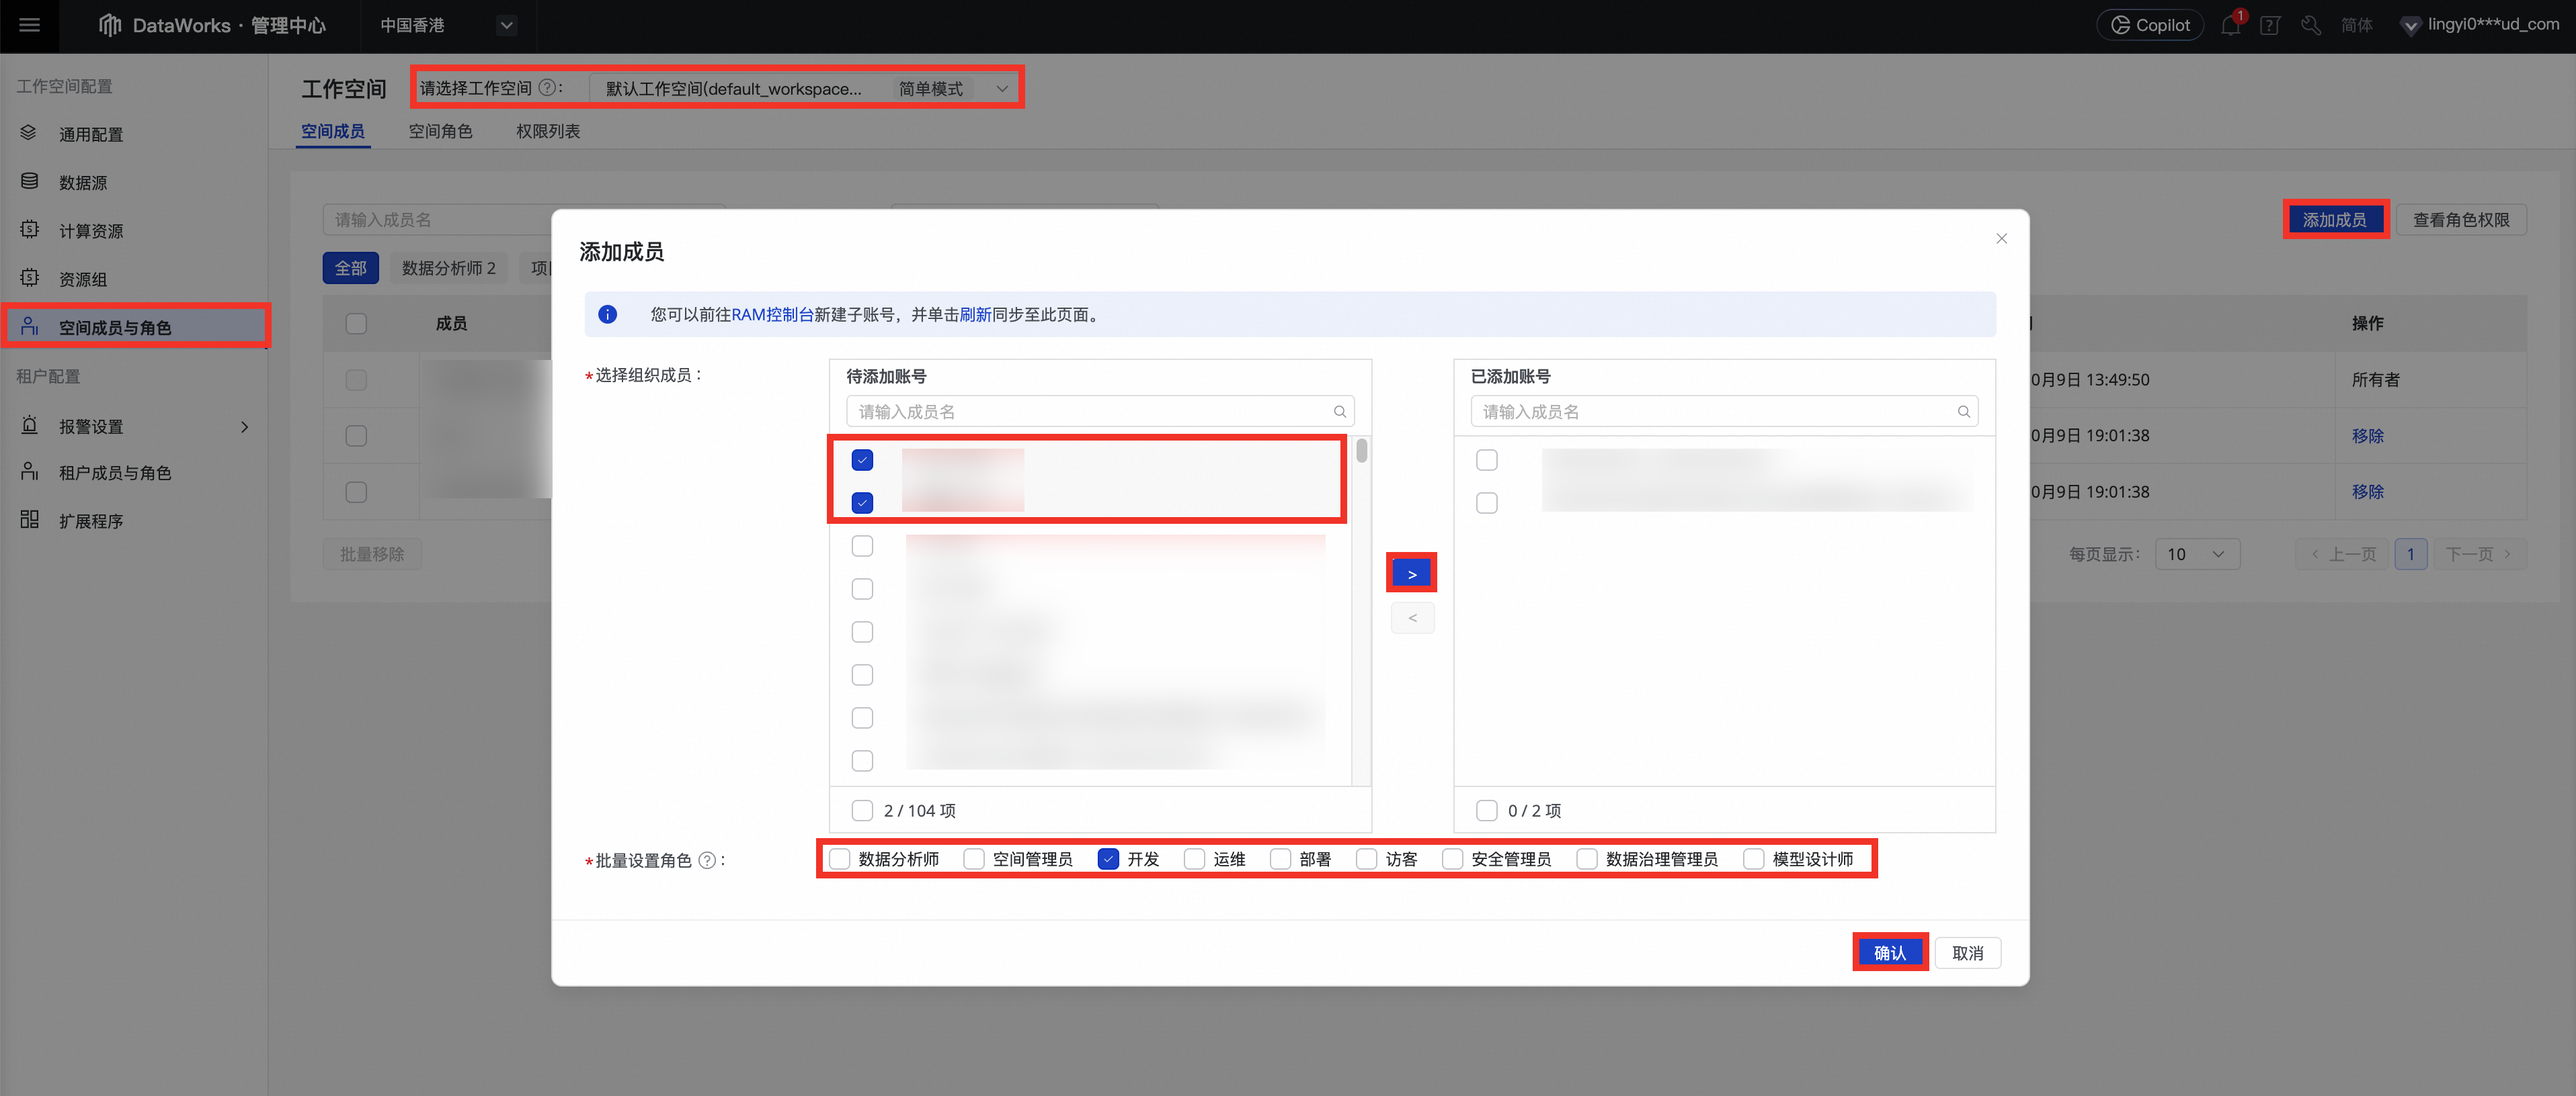Check the 空间管理员 role checkbox
The width and height of the screenshot is (2576, 1096).
tap(973, 859)
